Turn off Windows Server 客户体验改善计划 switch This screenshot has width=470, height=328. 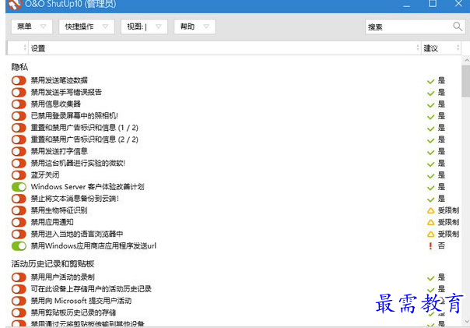point(19,187)
